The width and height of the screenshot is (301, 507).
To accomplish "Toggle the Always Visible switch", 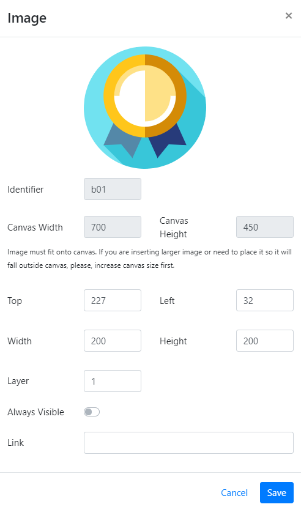I will [92, 412].
